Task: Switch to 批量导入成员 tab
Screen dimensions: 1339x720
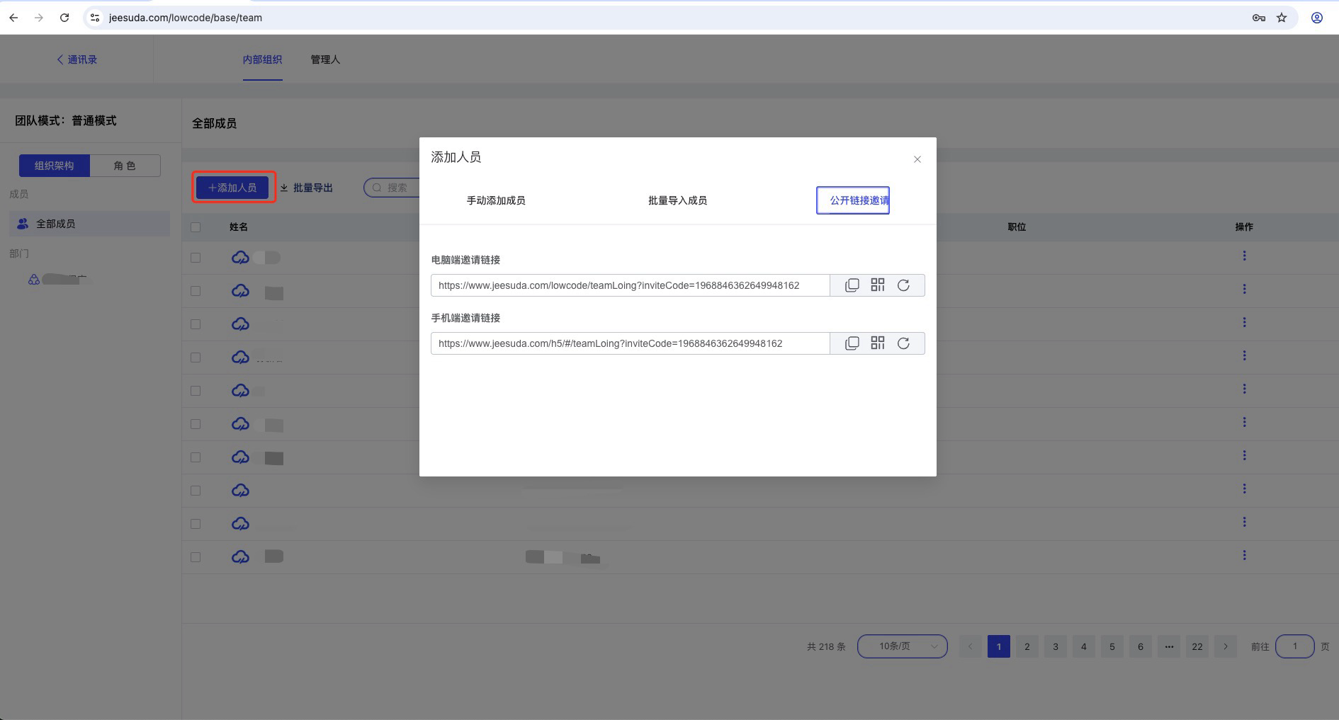Action: pyautogui.click(x=677, y=200)
